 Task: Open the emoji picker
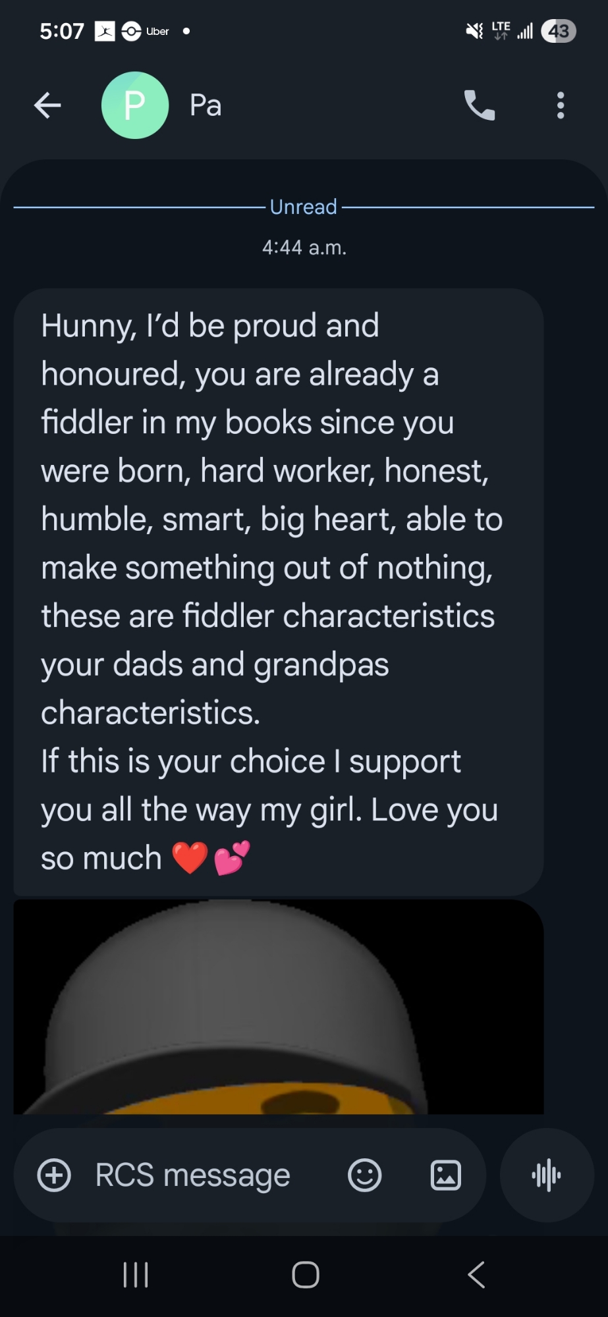coord(365,1175)
